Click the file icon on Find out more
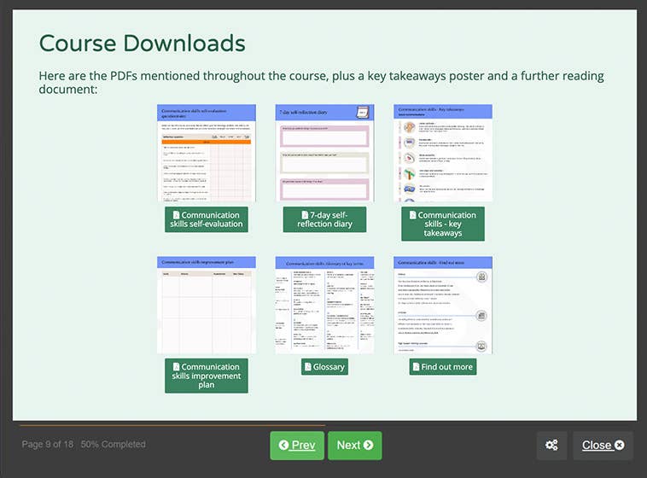 (417, 367)
